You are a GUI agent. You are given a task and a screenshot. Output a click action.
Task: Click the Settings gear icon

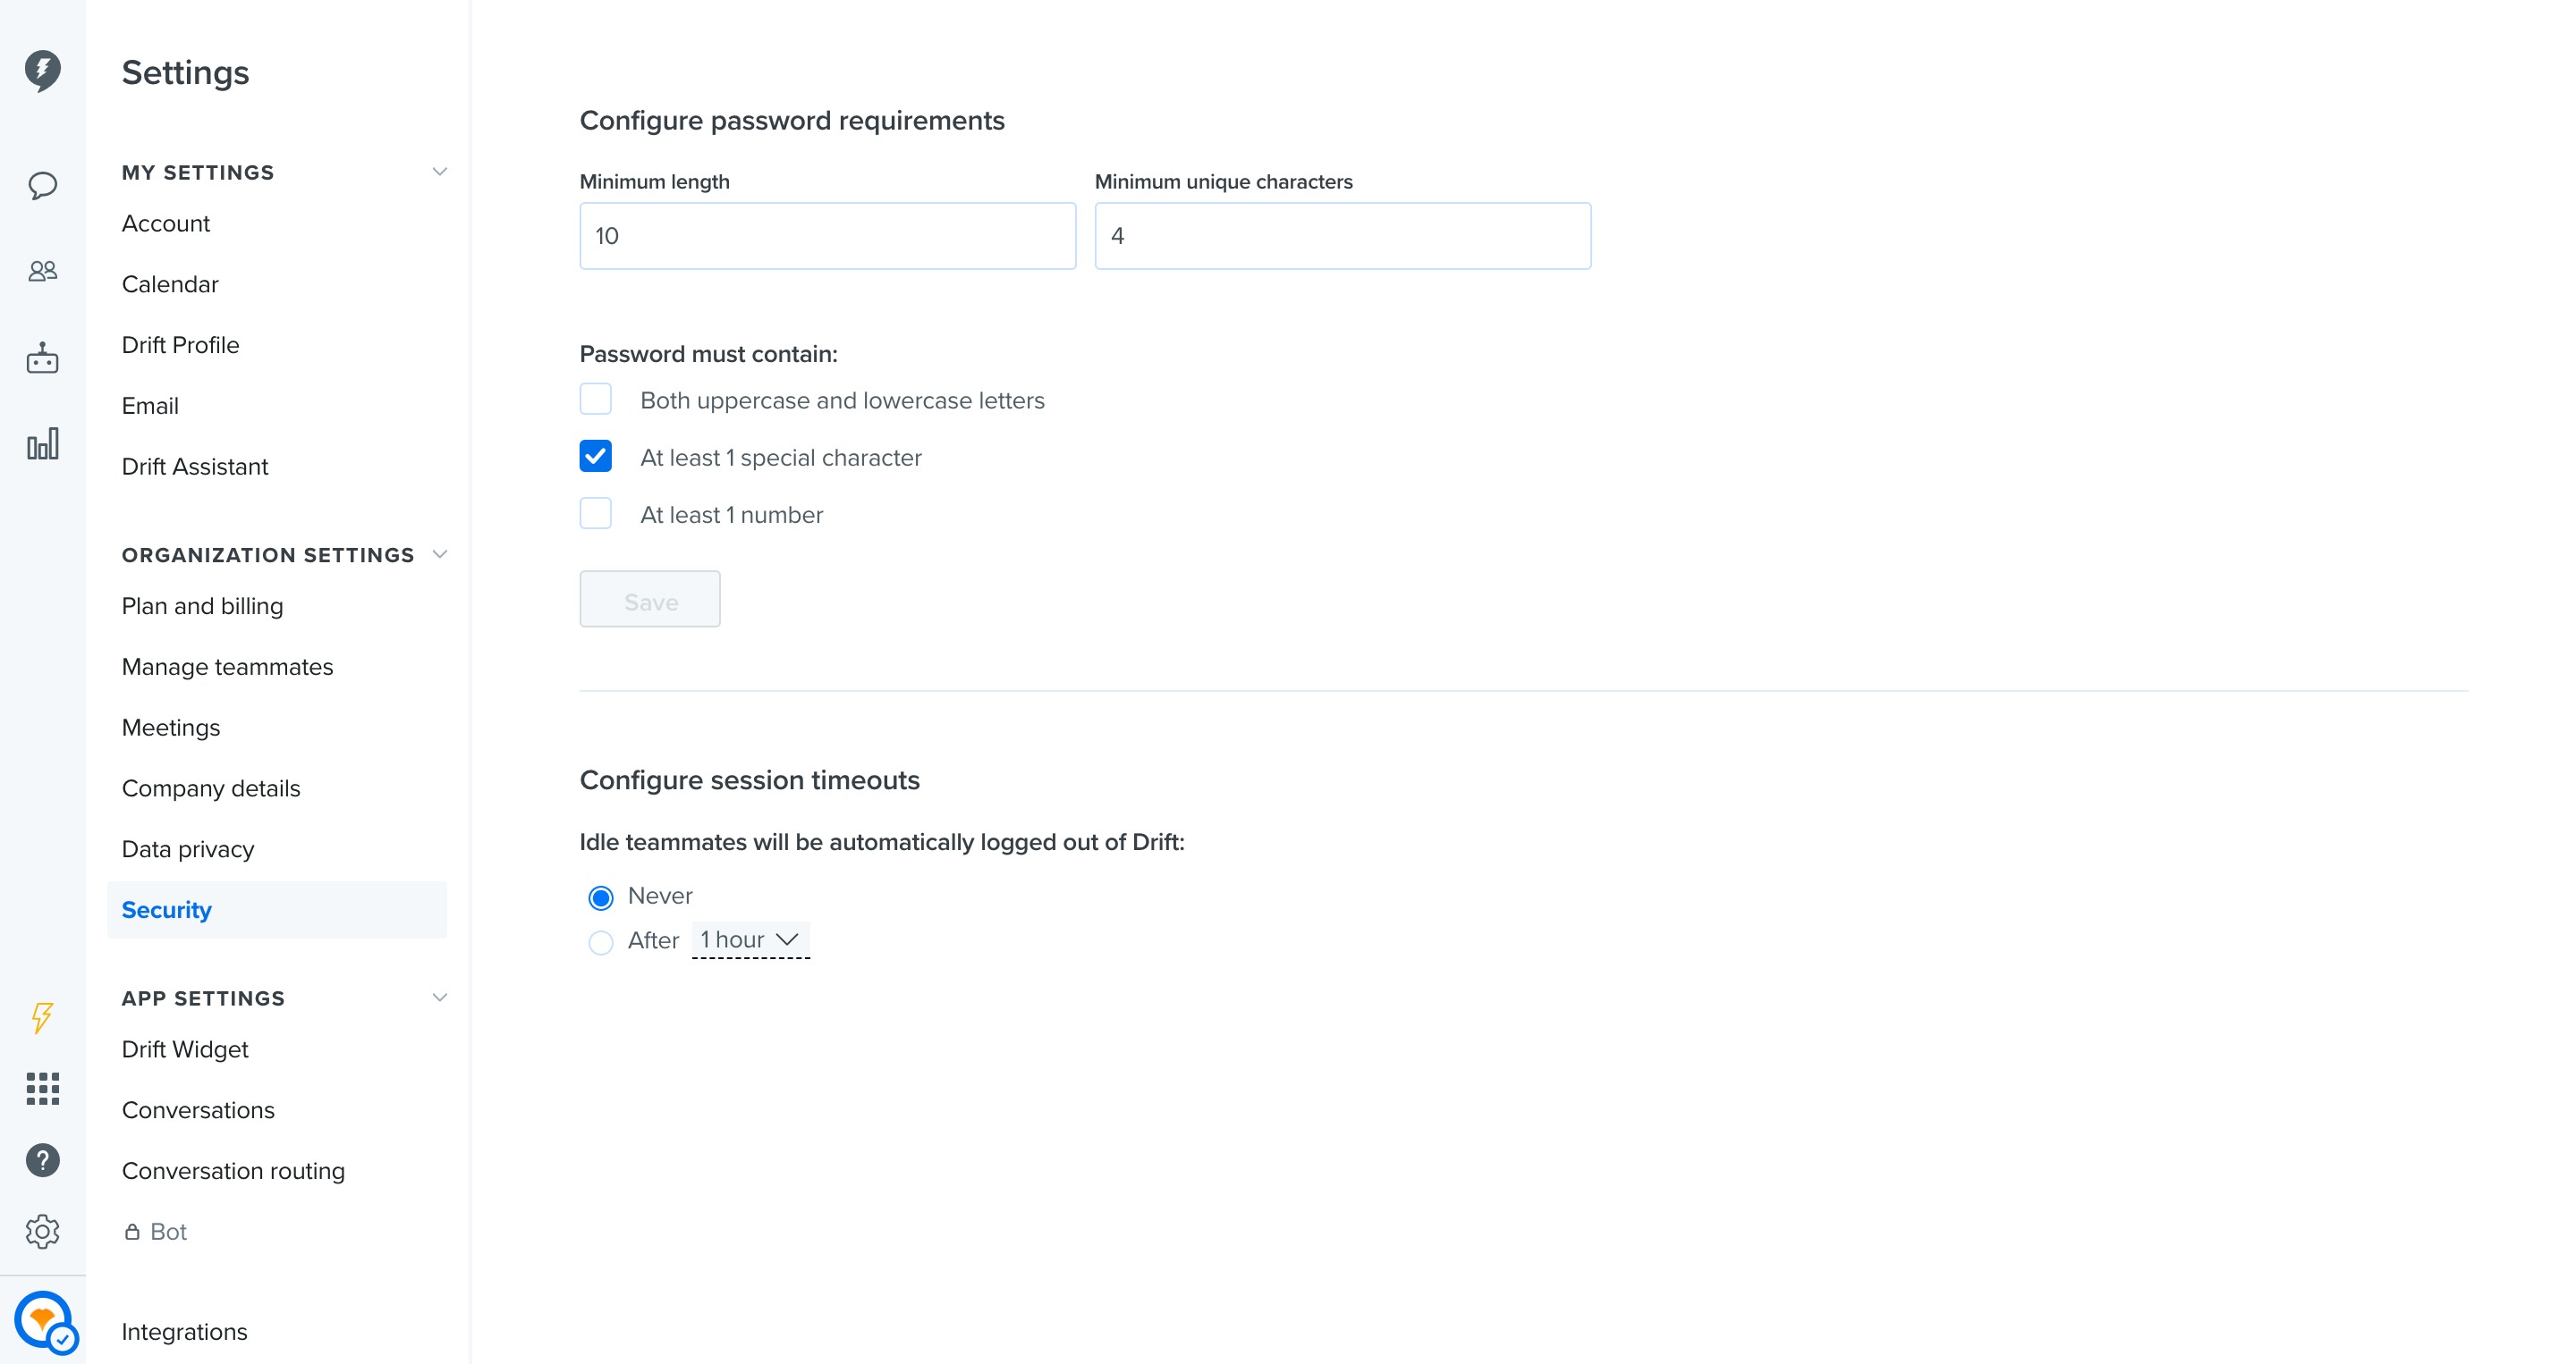point(42,1231)
